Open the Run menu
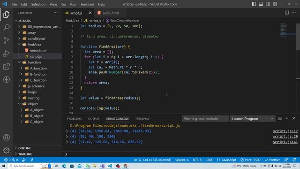300x169 pixels. point(73,4)
